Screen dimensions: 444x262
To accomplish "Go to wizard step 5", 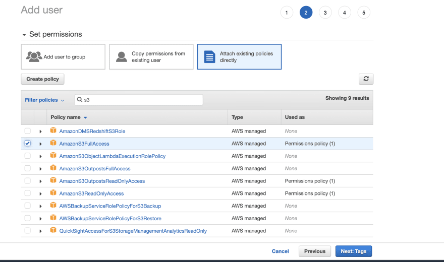I will coord(364,13).
